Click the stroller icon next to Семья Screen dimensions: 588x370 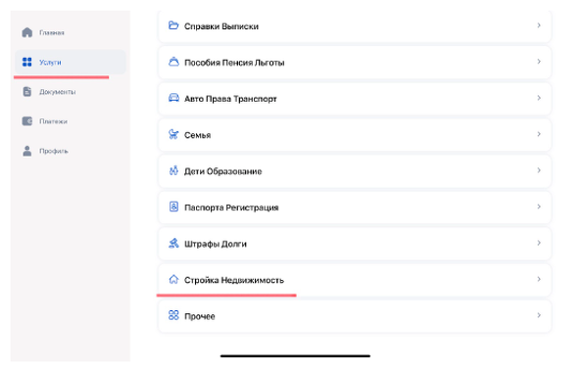(x=173, y=134)
